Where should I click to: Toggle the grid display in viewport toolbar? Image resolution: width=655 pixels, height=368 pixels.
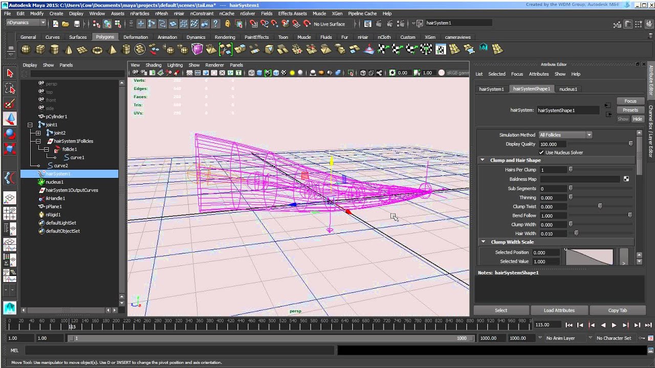pyautogui.click(x=189, y=73)
